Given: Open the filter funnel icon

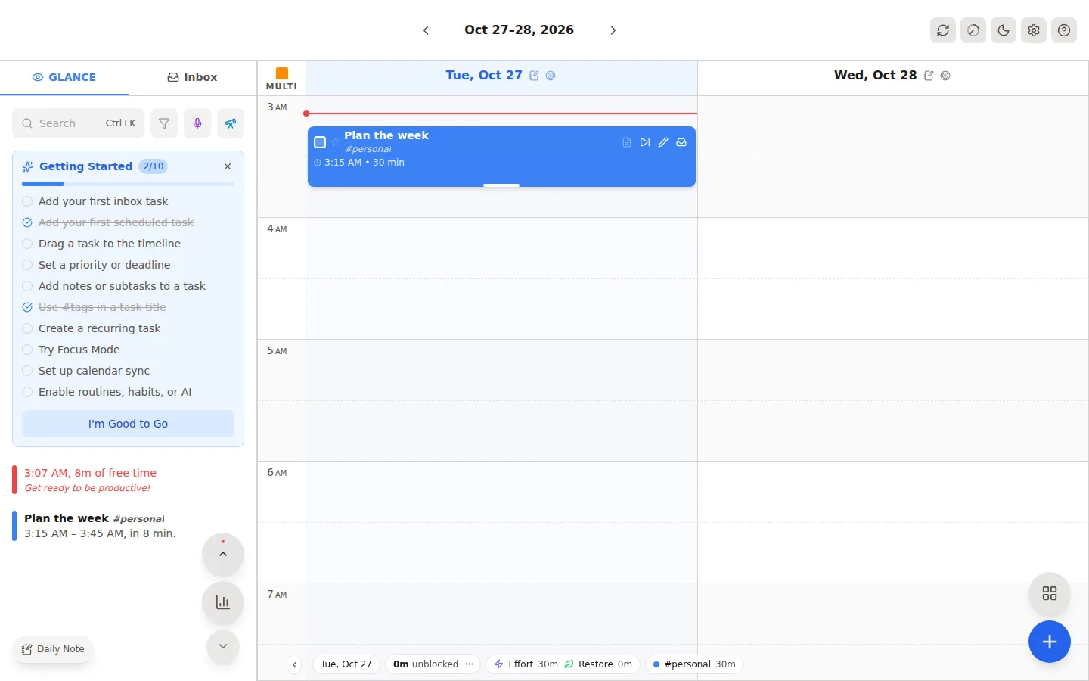Looking at the screenshot, I should click(x=164, y=123).
